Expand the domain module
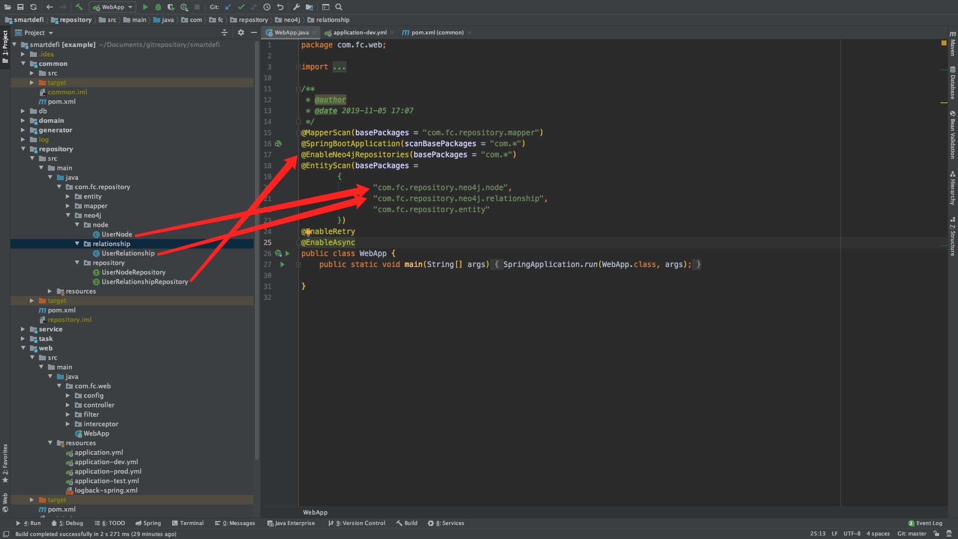958x539 pixels. 23,120
